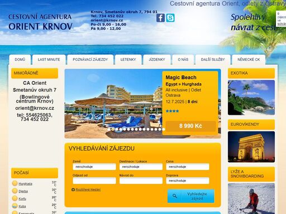The image size is (286, 214).
Task: Click the Vyhledejte zájezd button
Action: pyautogui.click(x=191, y=196)
